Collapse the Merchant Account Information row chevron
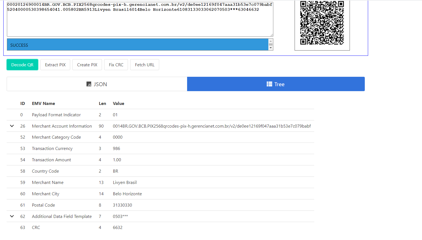Image resolution: width=422 pixels, height=240 pixels. coord(12,126)
